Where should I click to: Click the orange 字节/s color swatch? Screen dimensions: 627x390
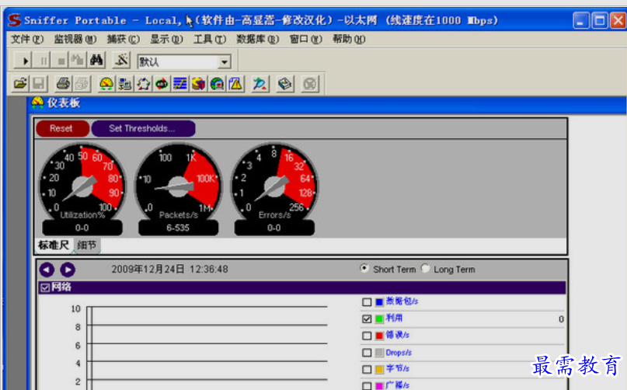tap(379, 369)
